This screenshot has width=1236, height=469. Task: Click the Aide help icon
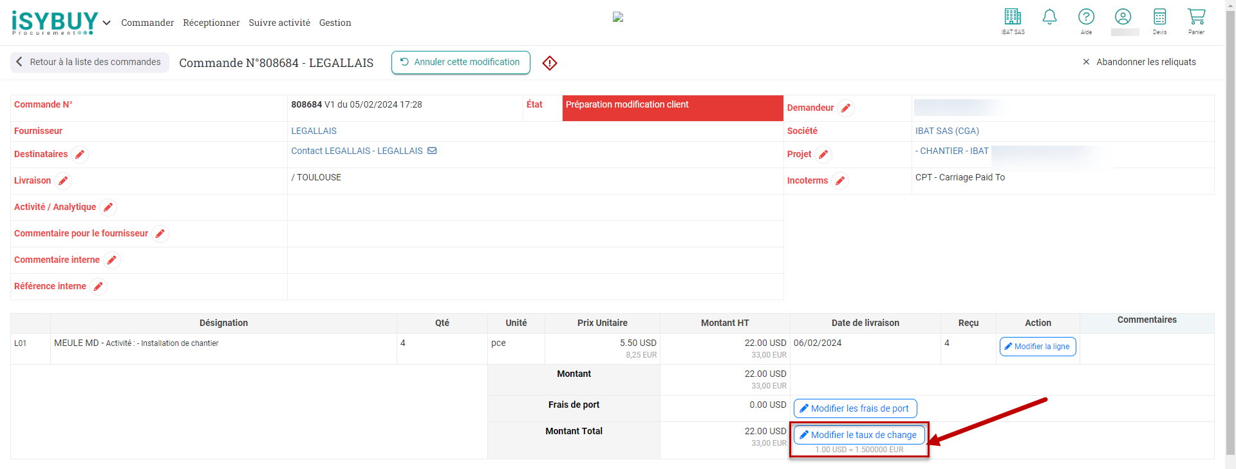(1086, 17)
